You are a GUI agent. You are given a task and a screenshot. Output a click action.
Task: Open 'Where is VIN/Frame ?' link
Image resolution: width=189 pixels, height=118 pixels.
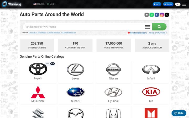[x=157, y=33]
